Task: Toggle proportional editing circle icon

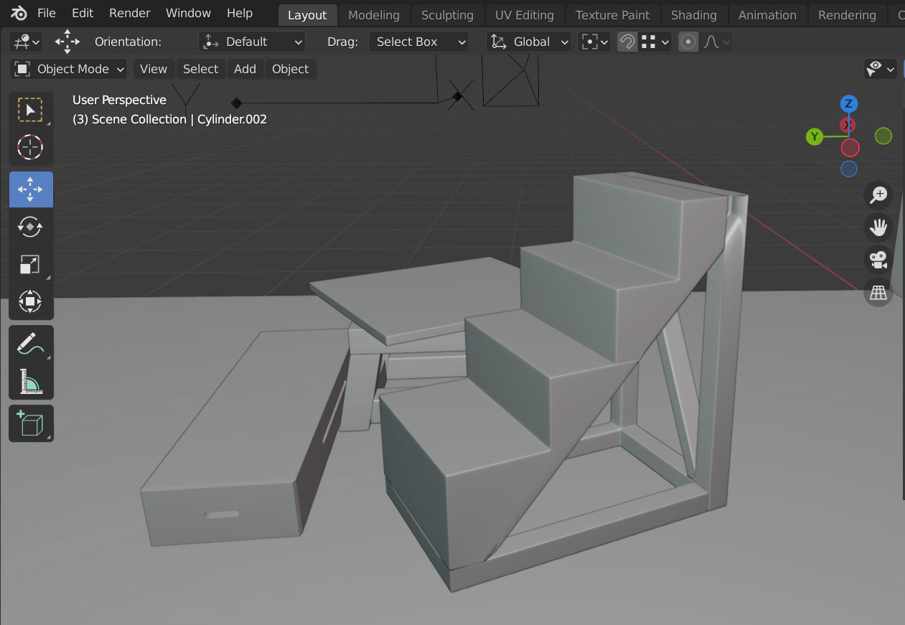Action: point(688,42)
